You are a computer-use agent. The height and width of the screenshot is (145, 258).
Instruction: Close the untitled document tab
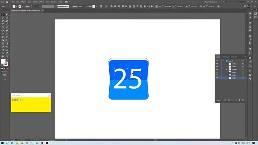coord(43,11)
